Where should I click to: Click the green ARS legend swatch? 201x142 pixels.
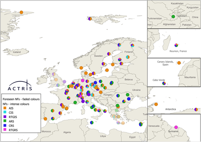click(x=5, y=121)
